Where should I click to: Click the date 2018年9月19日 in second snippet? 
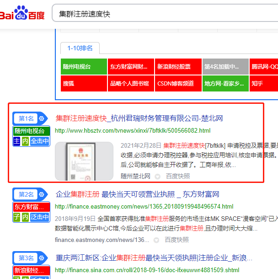pos(75,219)
